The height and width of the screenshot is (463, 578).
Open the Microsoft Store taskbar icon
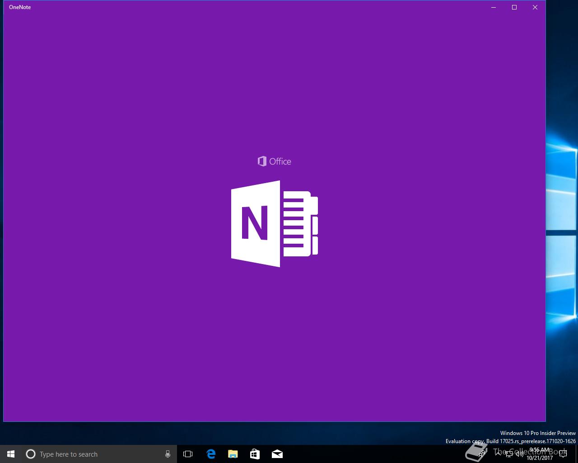(255, 454)
